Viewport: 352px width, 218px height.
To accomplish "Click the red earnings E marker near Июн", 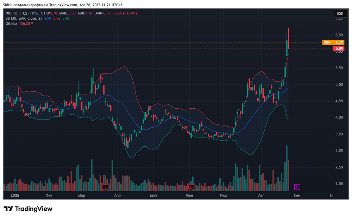I will pyautogui.click(x=191, y=187).
